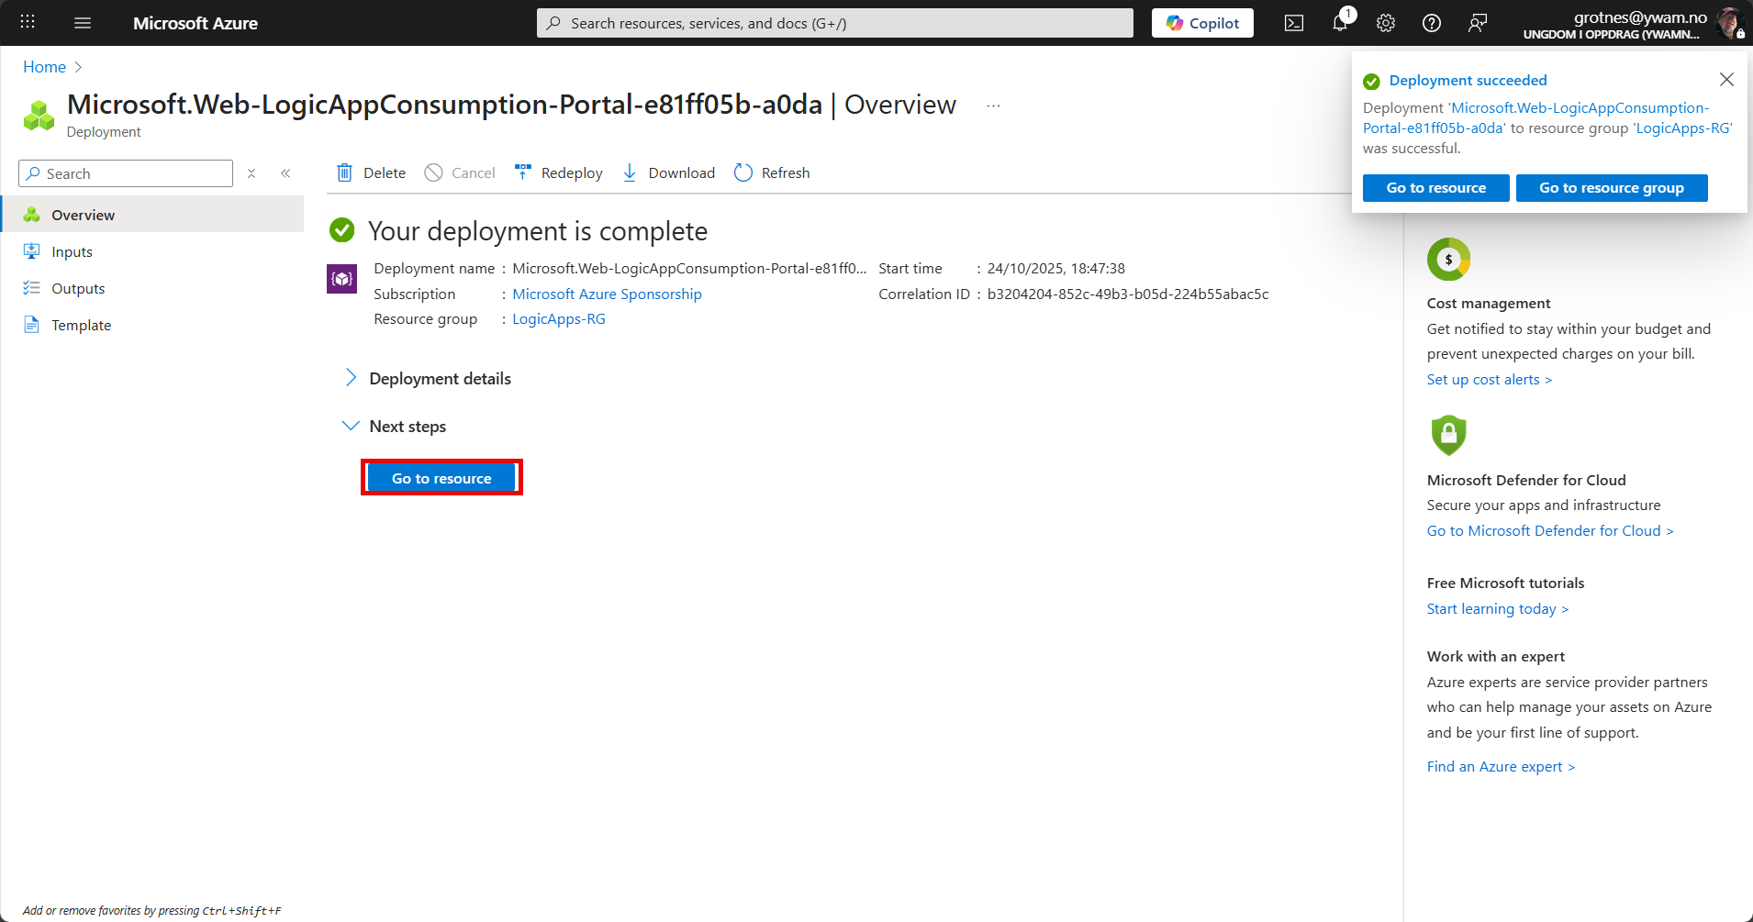
Task: Click the deployment cubes icon beside title
Action: [x=39, y=115]
